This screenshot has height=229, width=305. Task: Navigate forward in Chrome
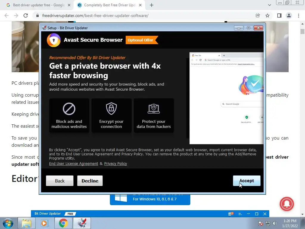point(16,16)
